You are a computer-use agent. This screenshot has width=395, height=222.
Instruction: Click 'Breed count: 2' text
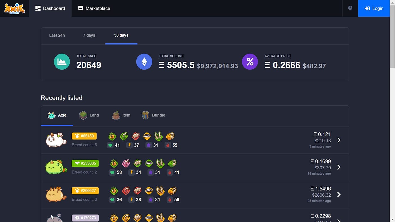[x=84, y=172]
